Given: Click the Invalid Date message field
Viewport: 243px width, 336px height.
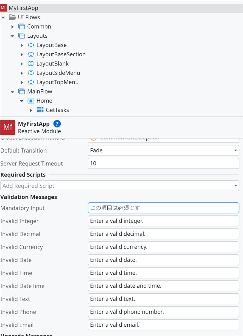Looking at the screenshot, I should click(163, 260).
